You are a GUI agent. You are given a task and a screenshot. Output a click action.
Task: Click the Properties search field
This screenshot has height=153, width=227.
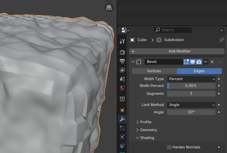click(173, 30)
